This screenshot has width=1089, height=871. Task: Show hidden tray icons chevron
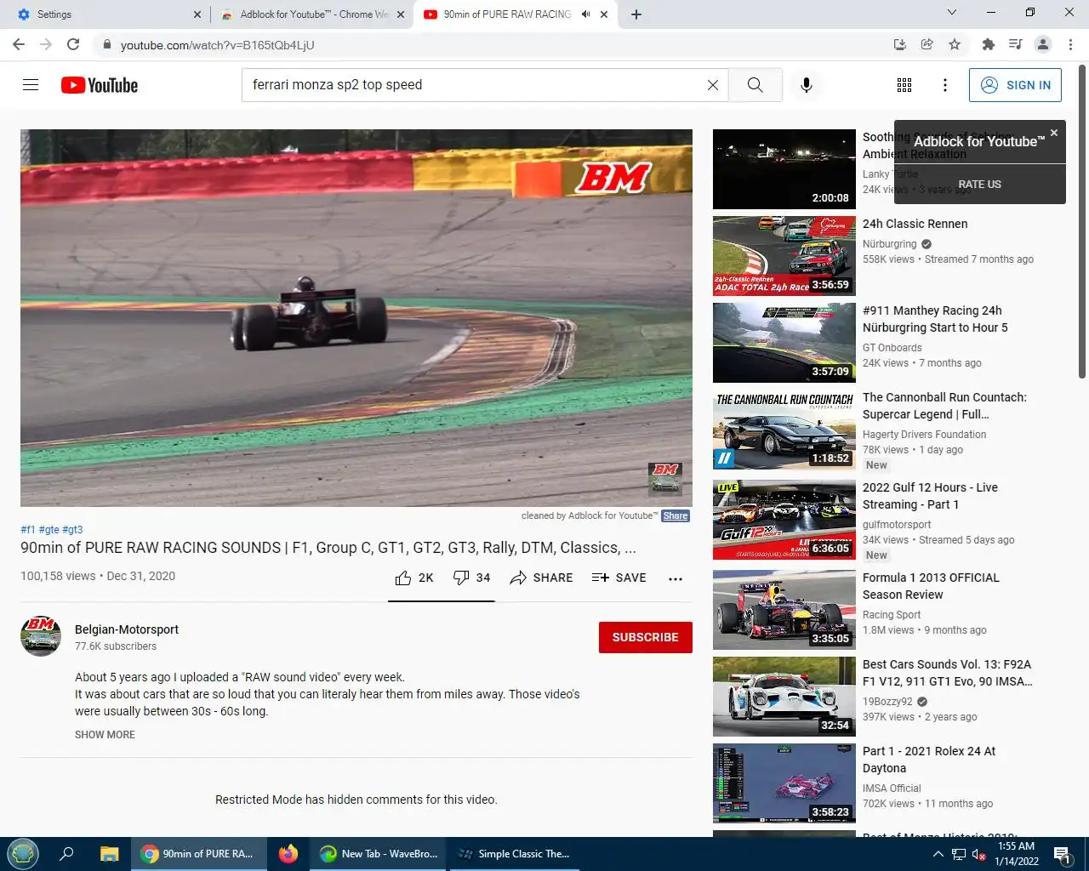click(938, 854)
